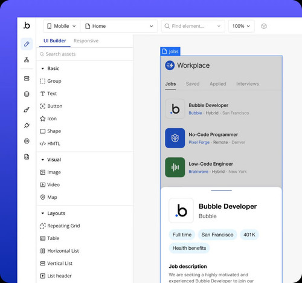Screen dimensions: 302x283
Task: Select the Group element icon
Action: click(x=42, y=81)
